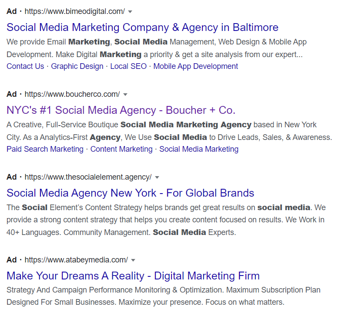The image size is (352, 320).
Task: Click the Mobile App Development sitelink
Action: point(195,66)
